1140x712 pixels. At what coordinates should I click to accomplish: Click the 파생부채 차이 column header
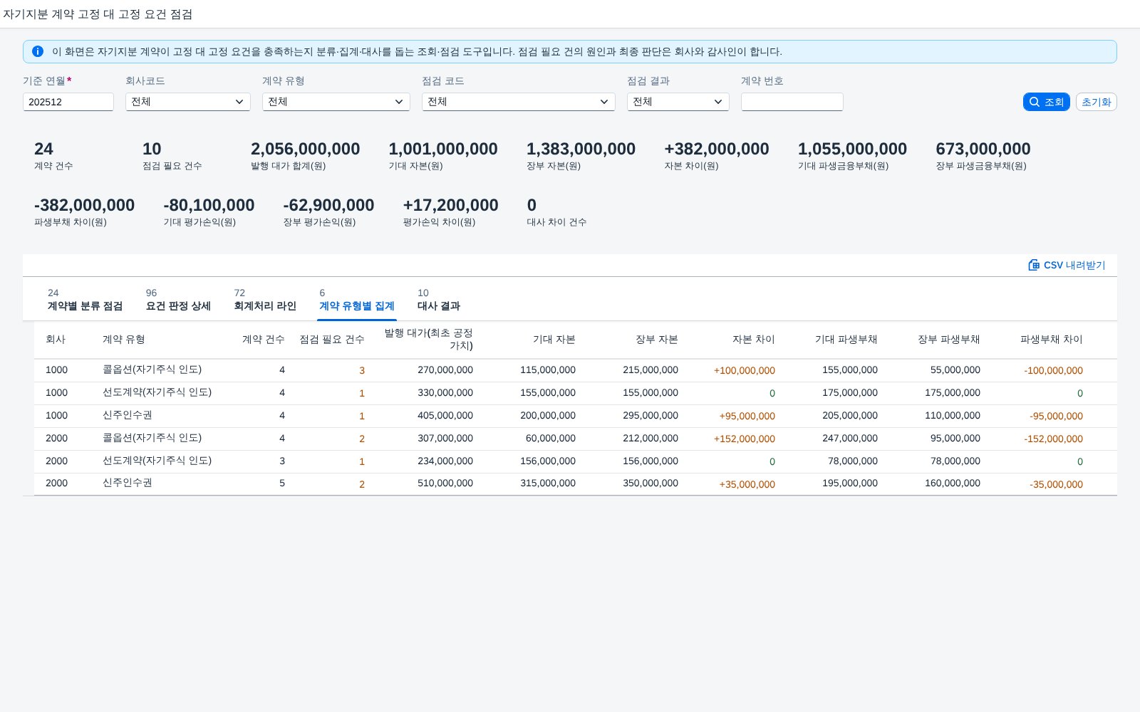pos(1052,340)
